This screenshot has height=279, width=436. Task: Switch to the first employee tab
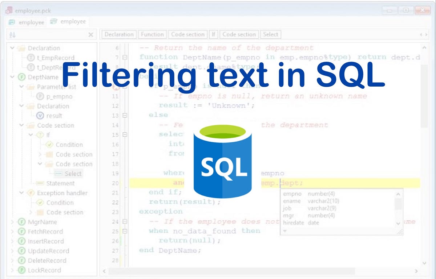(26, 22)
